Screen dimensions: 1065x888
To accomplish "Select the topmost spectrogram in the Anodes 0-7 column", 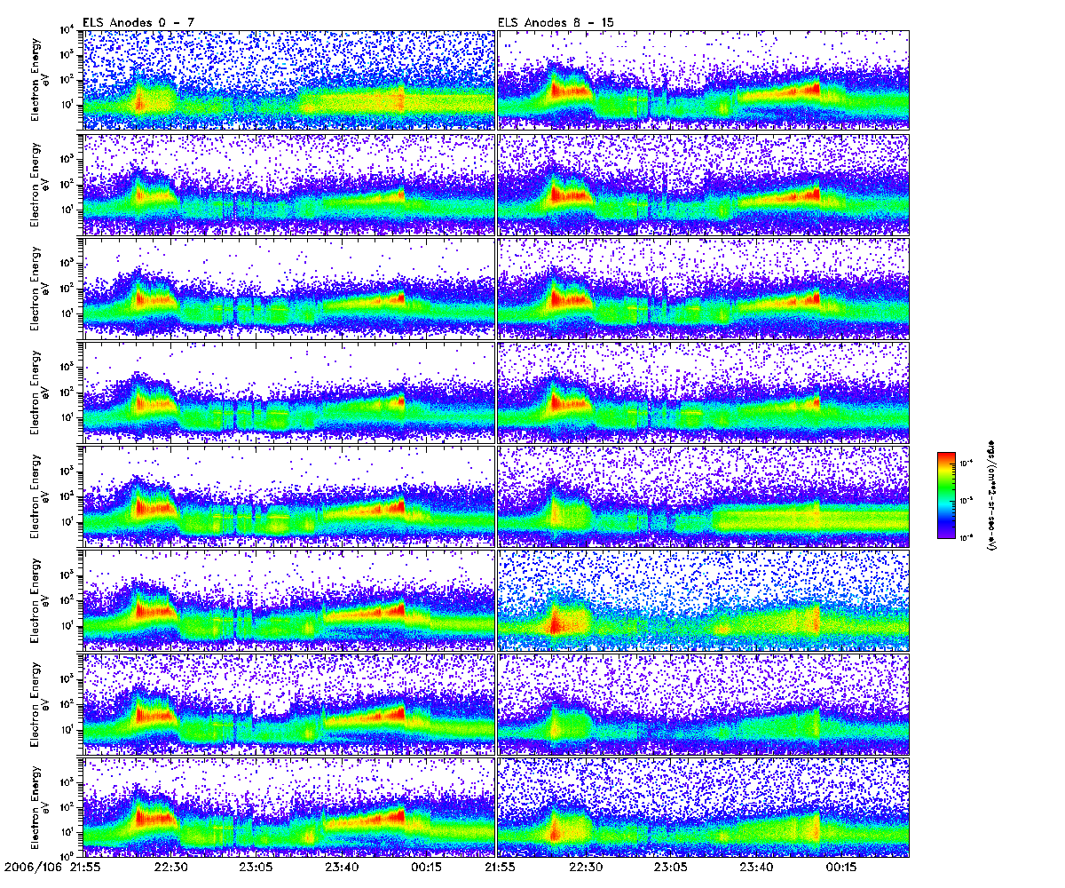I will [288, 79].
